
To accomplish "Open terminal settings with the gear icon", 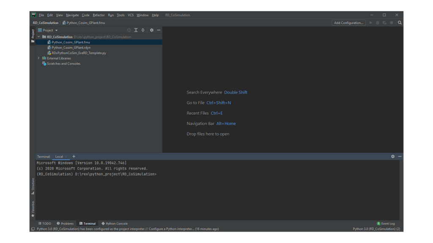I will [393, 156].
